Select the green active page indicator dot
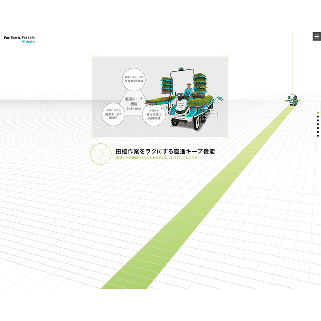The height and width of the screenshot is (321, 321). coord(318,113)
